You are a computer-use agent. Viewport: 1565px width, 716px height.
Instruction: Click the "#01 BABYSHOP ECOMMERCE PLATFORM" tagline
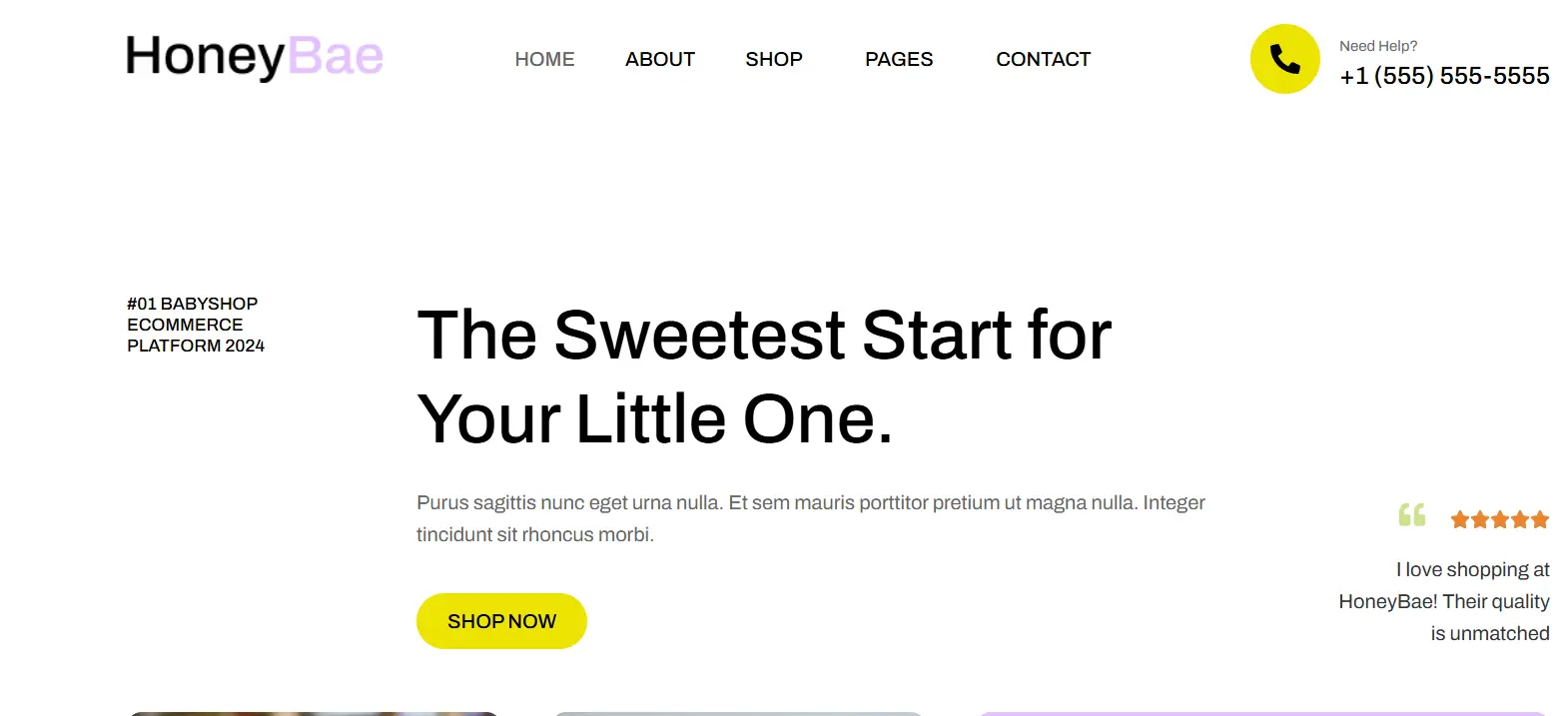(196, 325)
